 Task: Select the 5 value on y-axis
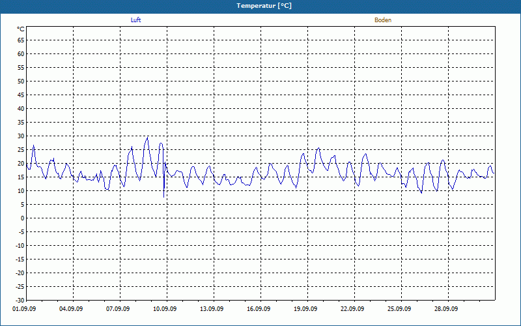(23, 205)
